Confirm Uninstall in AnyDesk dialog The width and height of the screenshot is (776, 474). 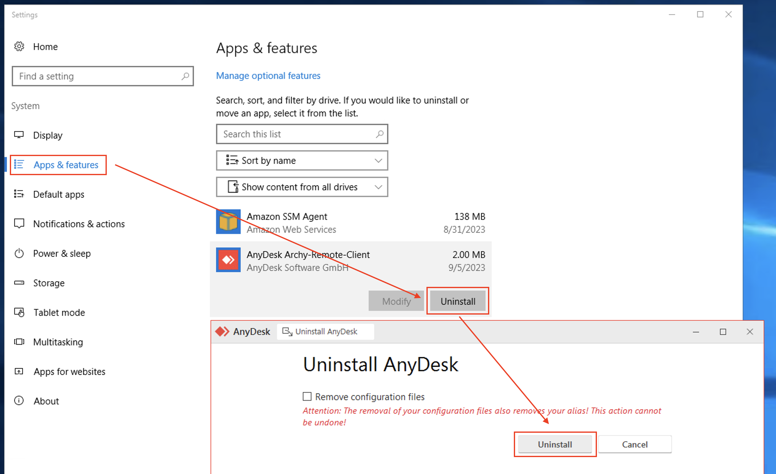click(x=555, y=444)
